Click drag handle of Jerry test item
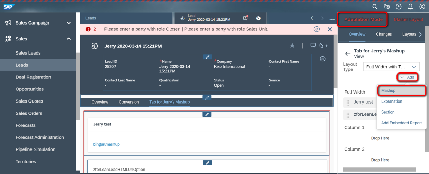Screen dimensions: 429x174 [348, 103]
